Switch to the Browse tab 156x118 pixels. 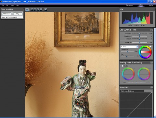pos(129,5)
